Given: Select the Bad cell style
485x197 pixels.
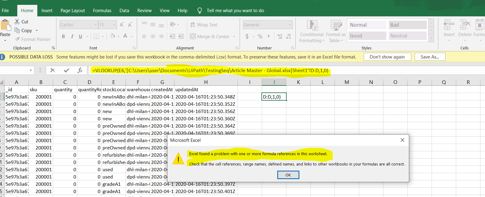Looking at the screenshot, I should [408, 25].
